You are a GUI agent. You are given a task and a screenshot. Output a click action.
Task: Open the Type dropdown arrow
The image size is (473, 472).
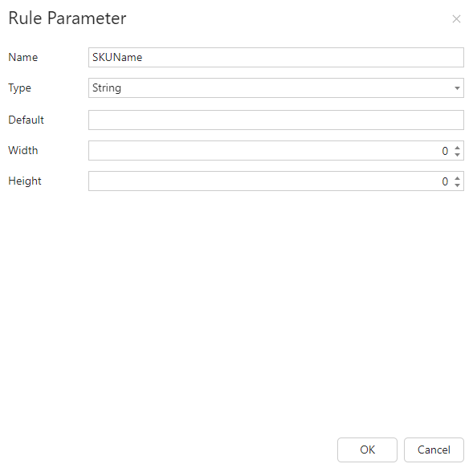pyautogui.click(x=457, y=88)
